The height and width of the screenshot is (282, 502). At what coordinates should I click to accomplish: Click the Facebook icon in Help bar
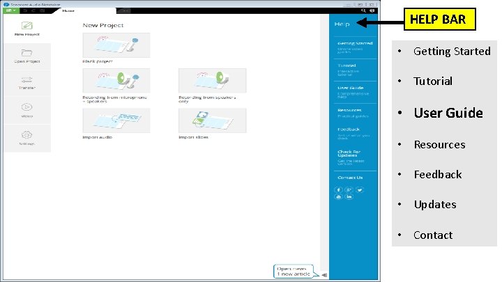[x=338, y=190]
